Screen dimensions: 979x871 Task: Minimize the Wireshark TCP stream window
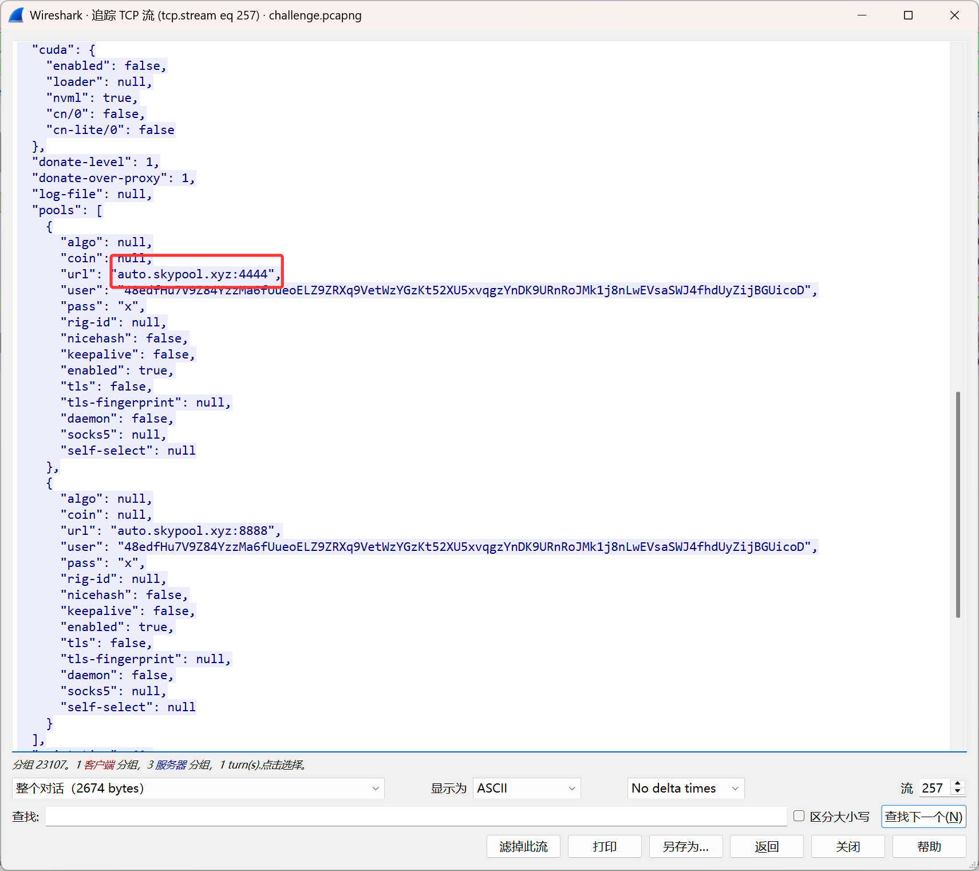862,15
